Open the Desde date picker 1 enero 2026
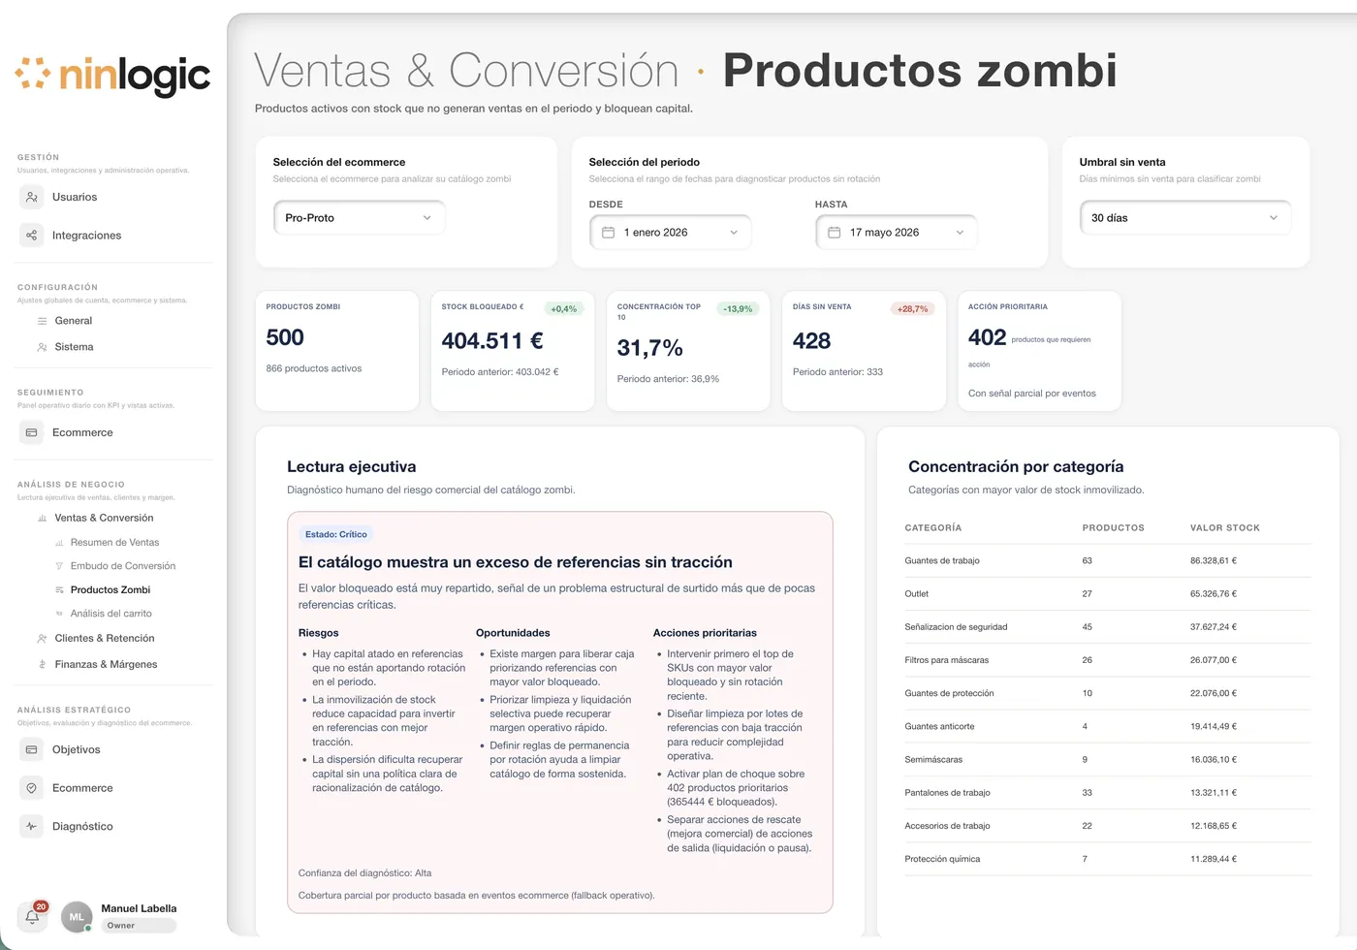1357x950 pixels. [670, 233]
